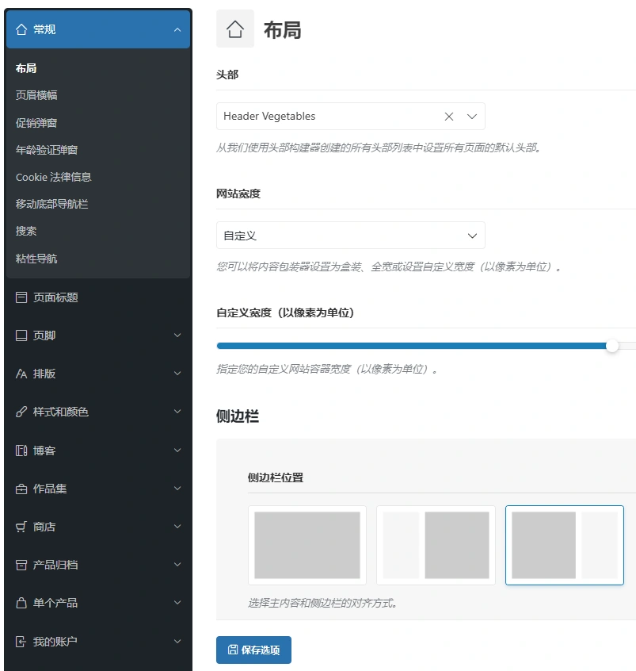Expand the 单个产品 section
The height and width of the screenshot is (671, 636).
pyautogui.click(x=98, y=603)
